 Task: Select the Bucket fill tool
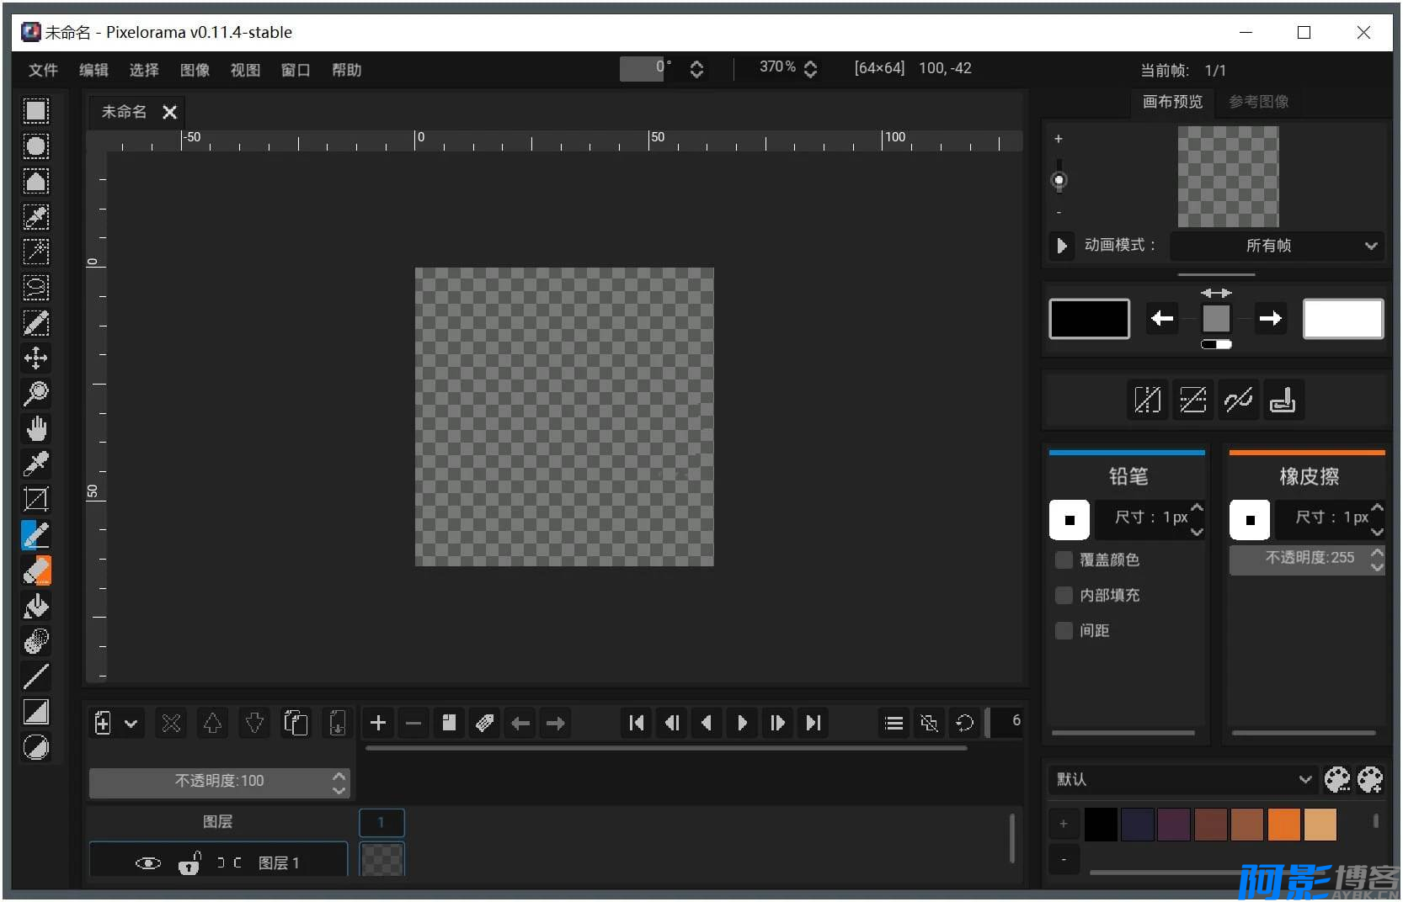tap(36, 606)
